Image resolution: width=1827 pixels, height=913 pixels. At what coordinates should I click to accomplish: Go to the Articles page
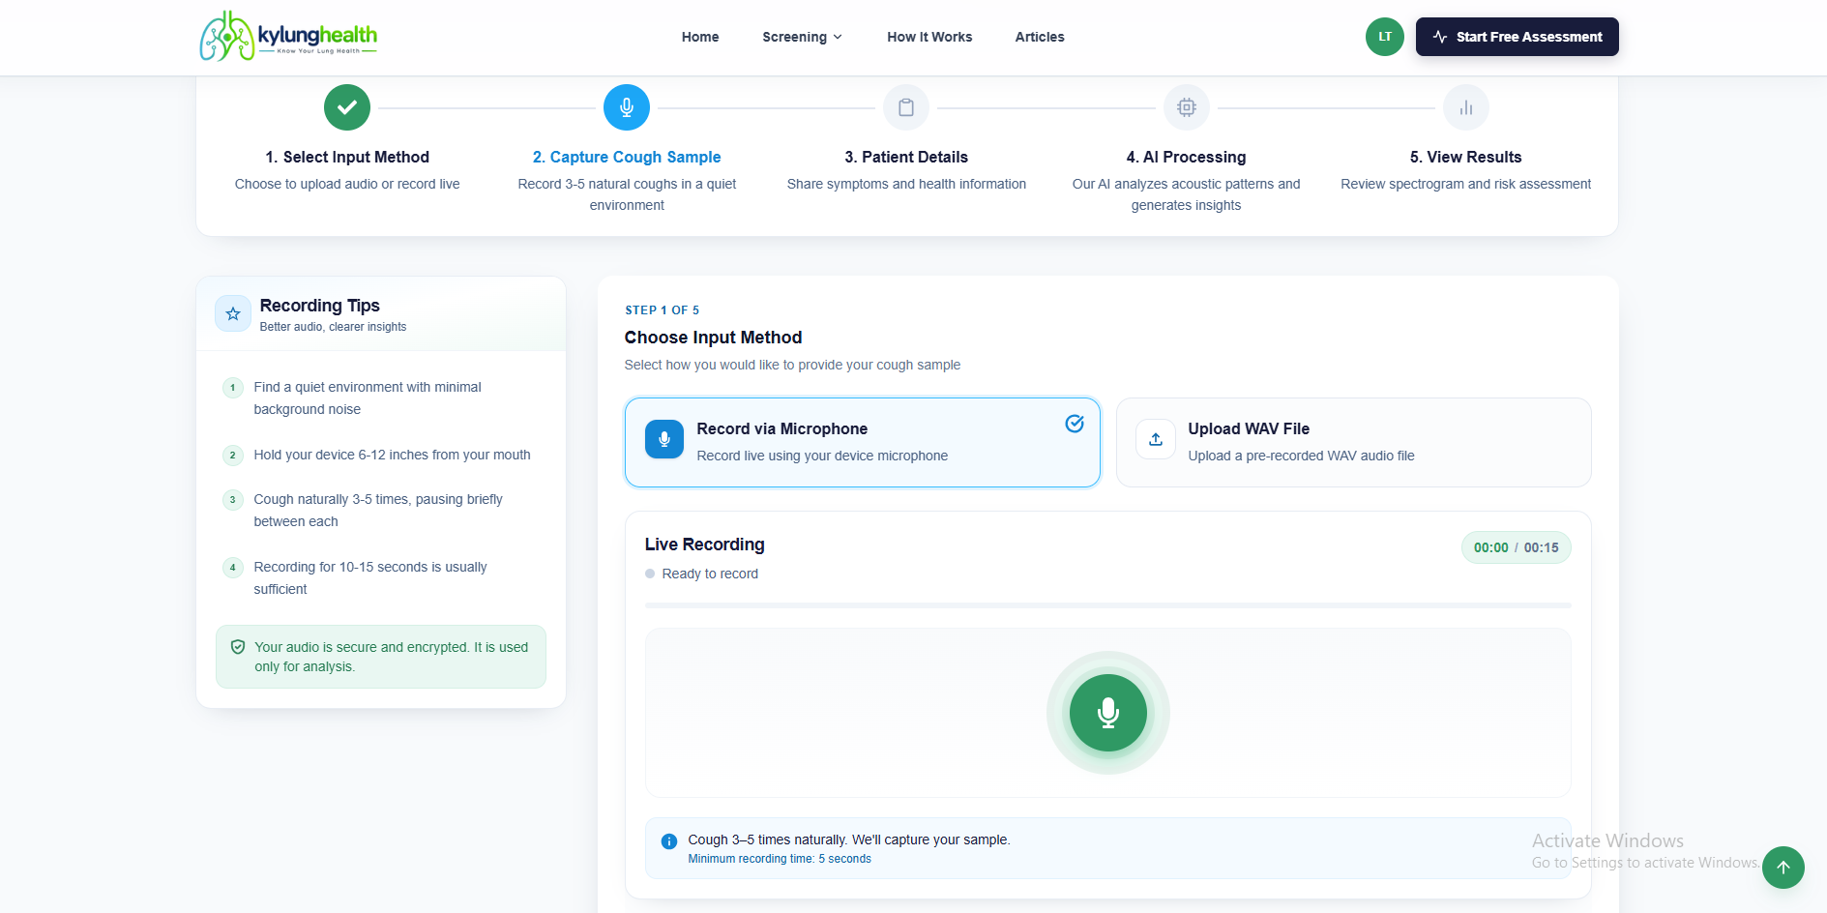point(1040,37)
